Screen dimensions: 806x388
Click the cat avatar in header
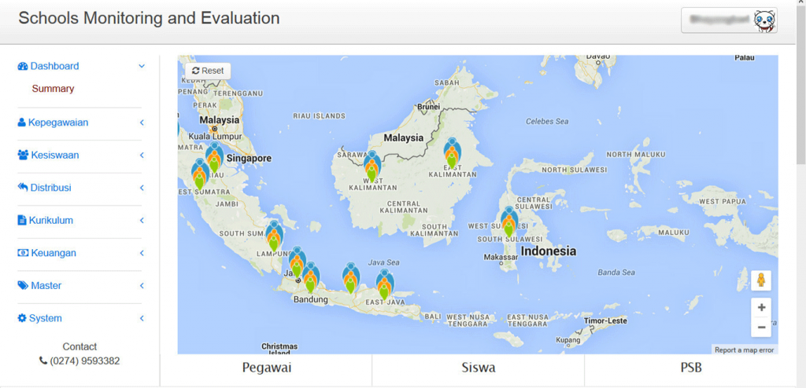(764, 21)
